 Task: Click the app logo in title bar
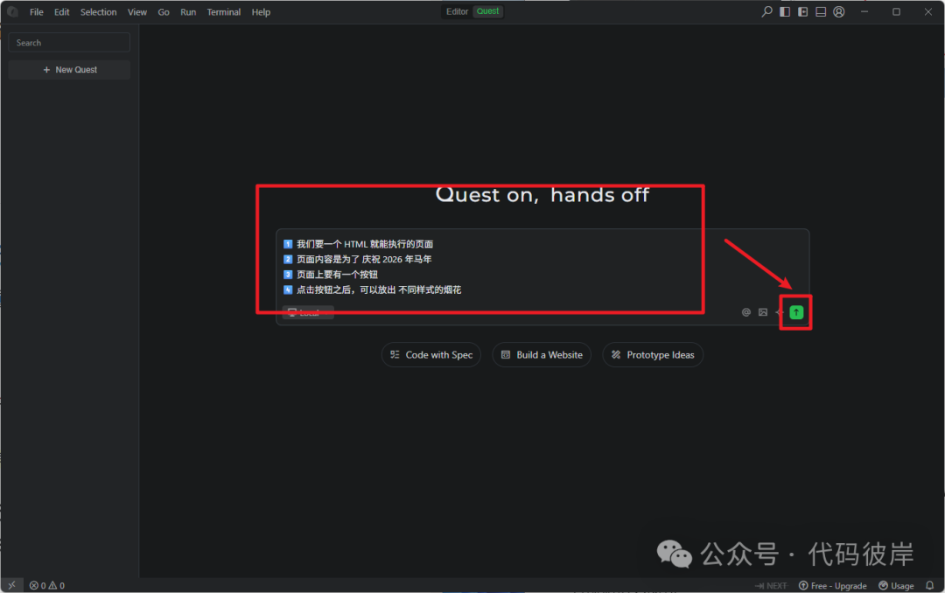tap(12, 11)
